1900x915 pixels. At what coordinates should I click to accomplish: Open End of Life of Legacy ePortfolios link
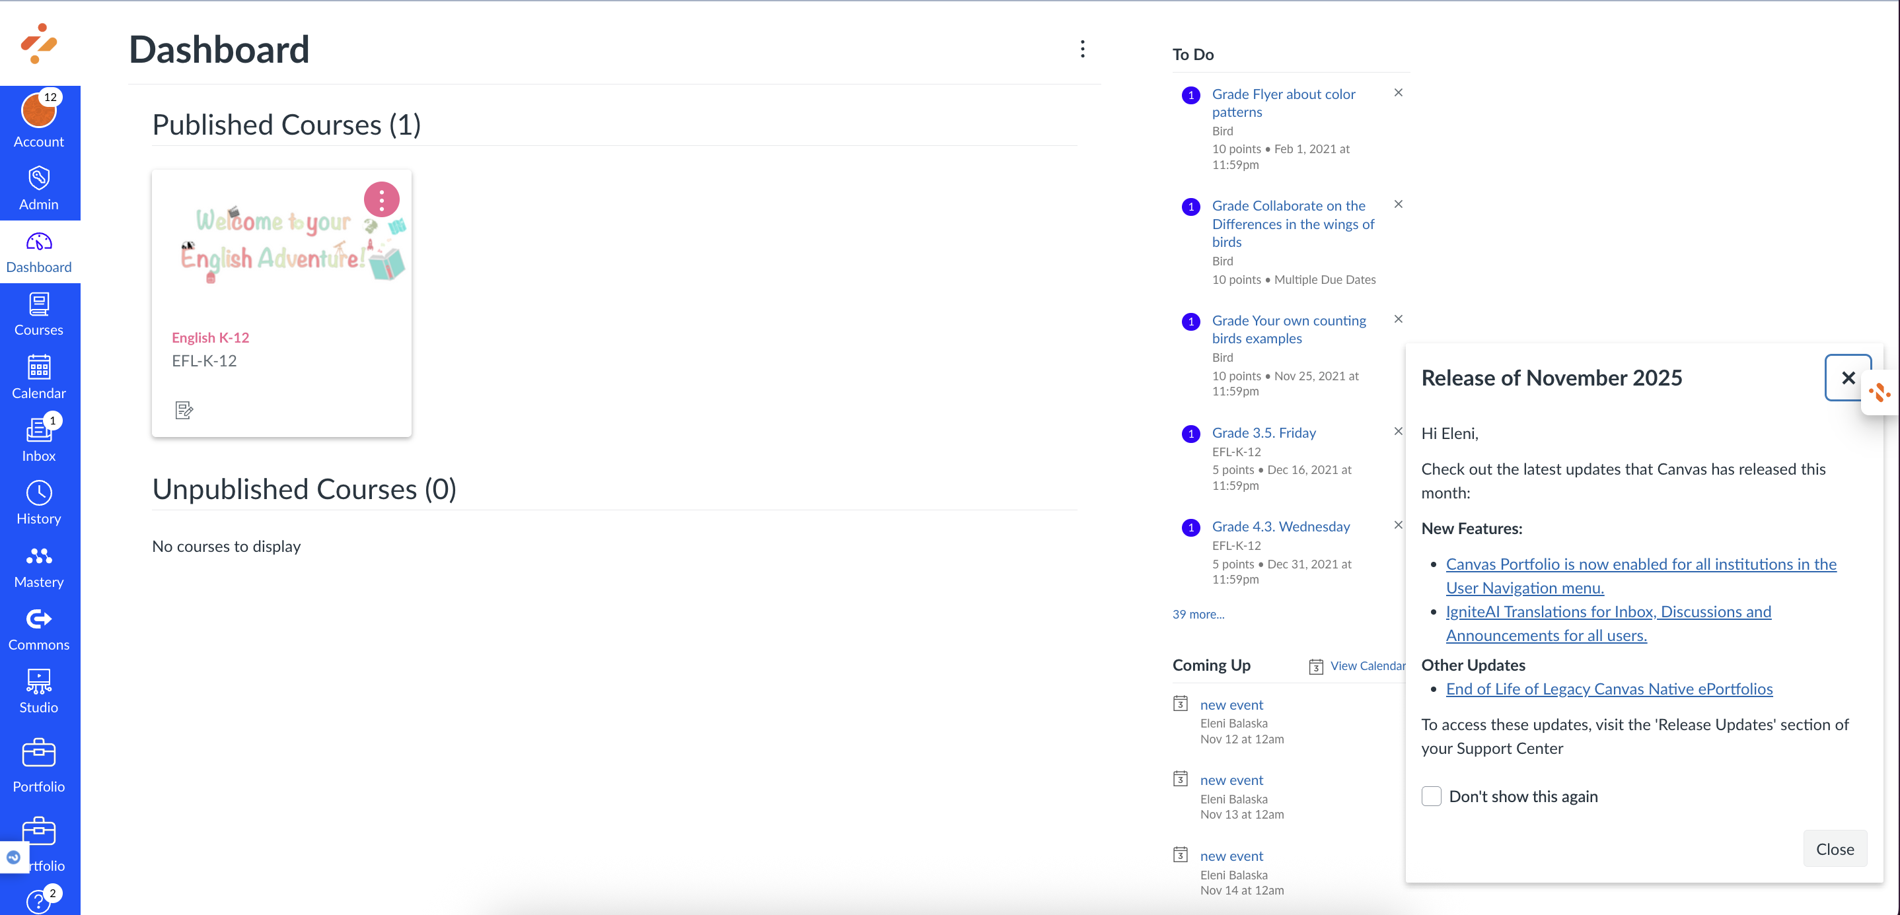[1609, 689]
